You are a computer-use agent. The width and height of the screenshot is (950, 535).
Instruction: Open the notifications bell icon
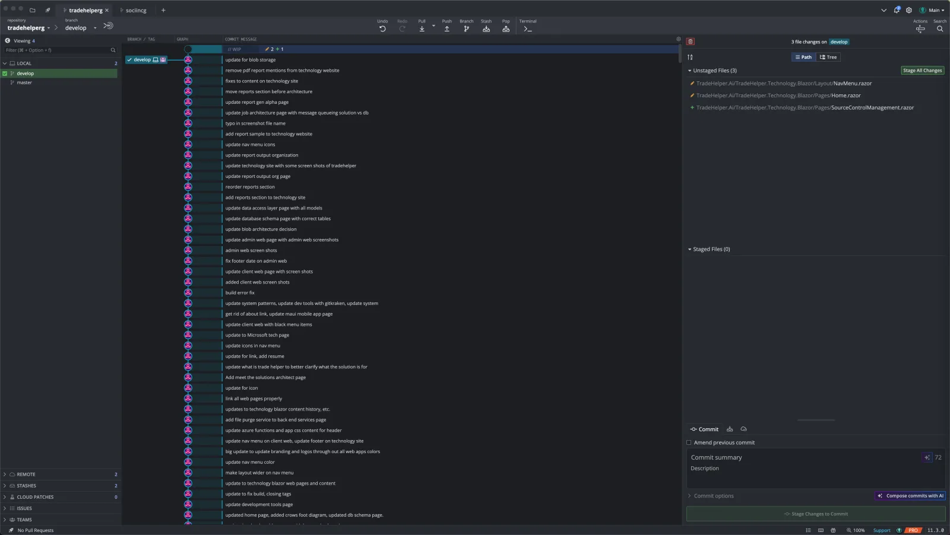(897, 10)
